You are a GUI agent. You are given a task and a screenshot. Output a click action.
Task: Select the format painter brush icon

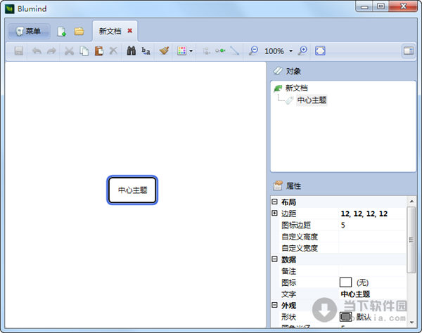tap(164, 51)
